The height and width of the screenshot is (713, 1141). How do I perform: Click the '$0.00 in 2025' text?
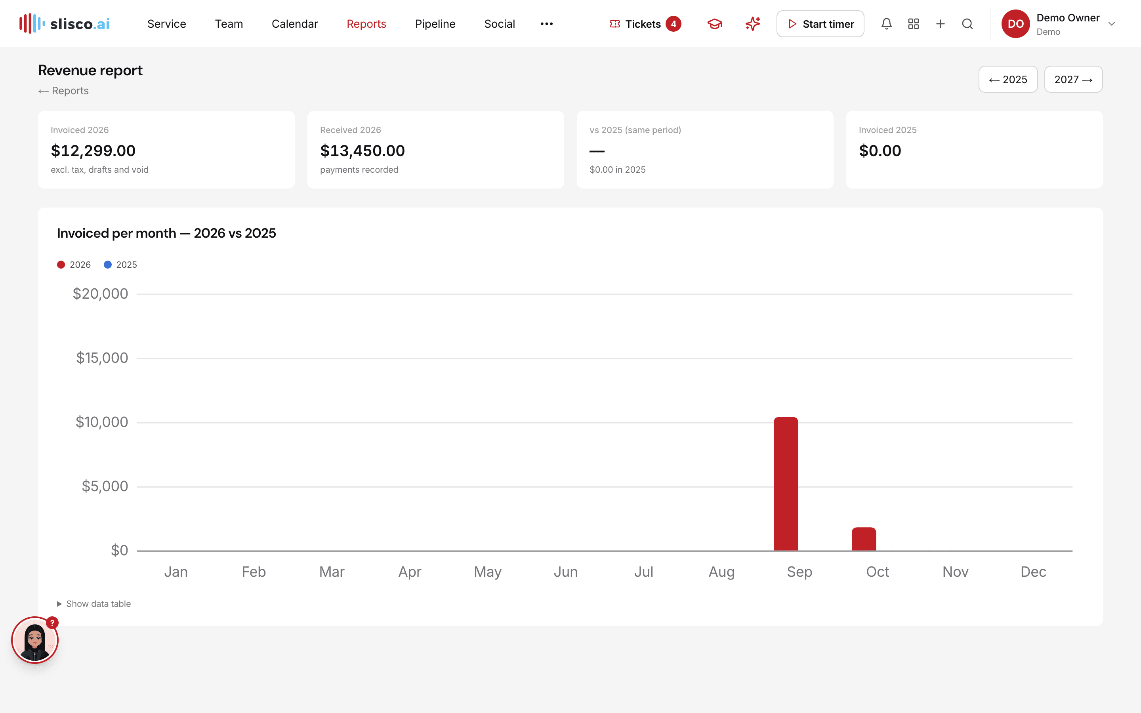[617, 170]
